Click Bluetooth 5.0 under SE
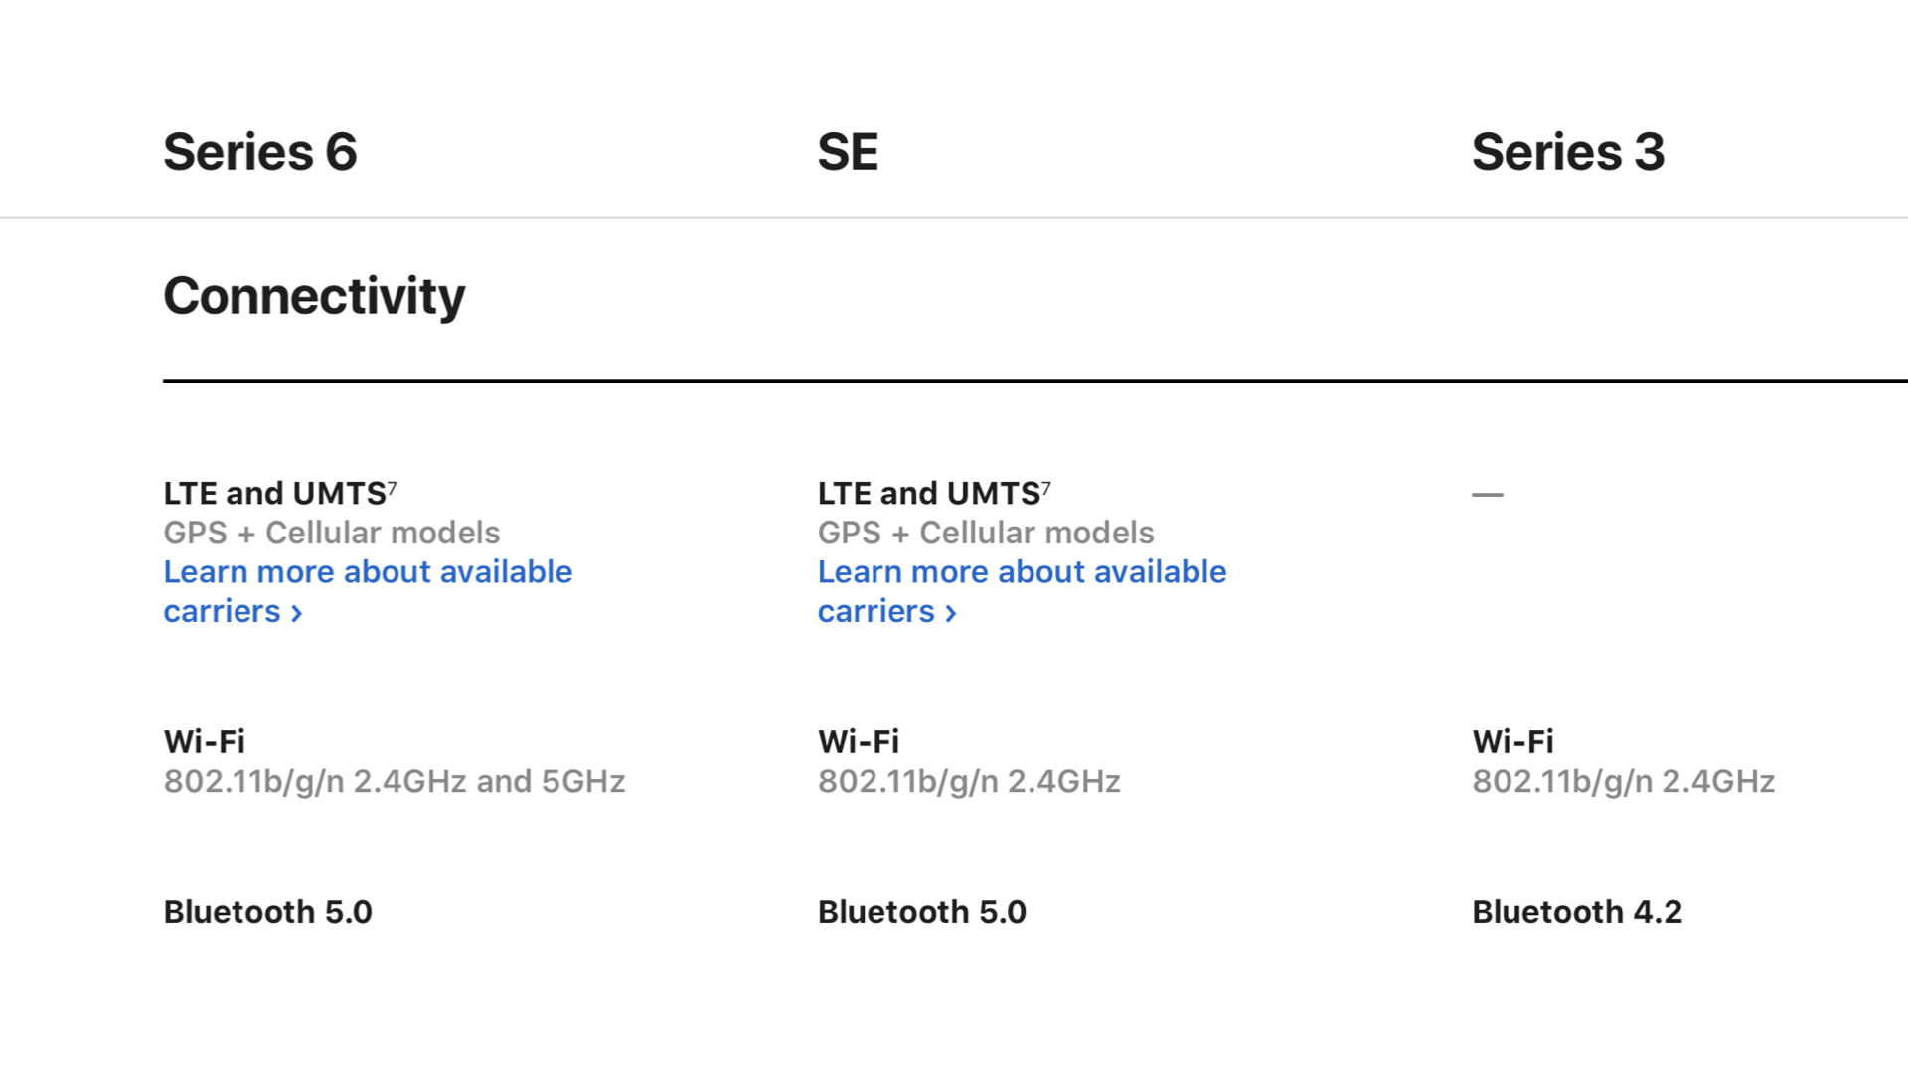Image resolution: width=1908 pixels, height=1073 pixels. click(921, 912)
